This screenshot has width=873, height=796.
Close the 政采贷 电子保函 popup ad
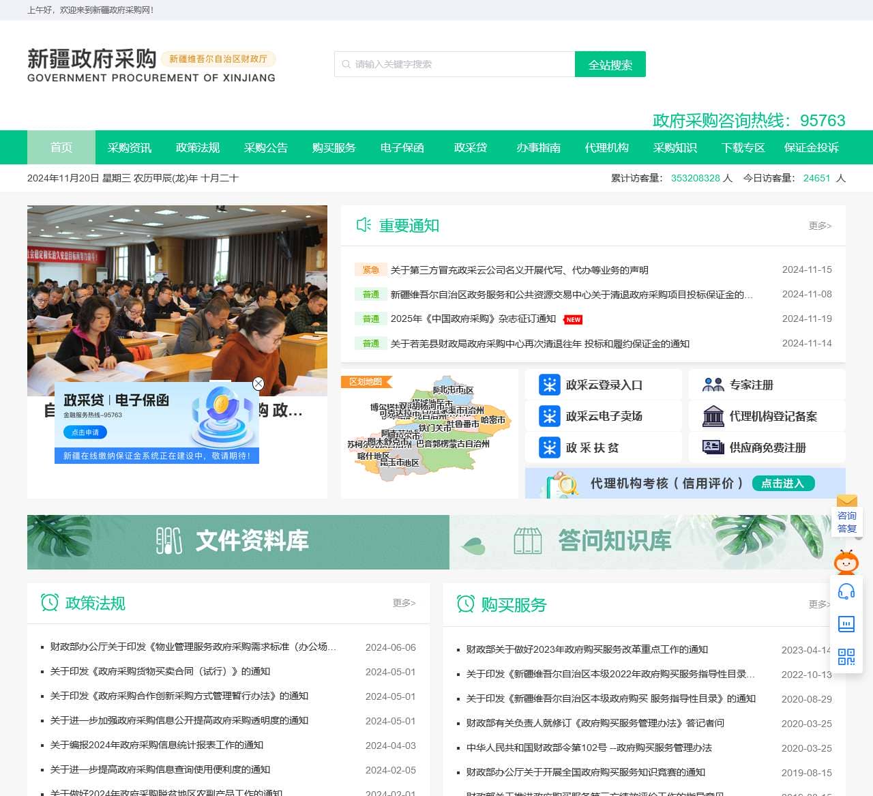coord(258,383)
